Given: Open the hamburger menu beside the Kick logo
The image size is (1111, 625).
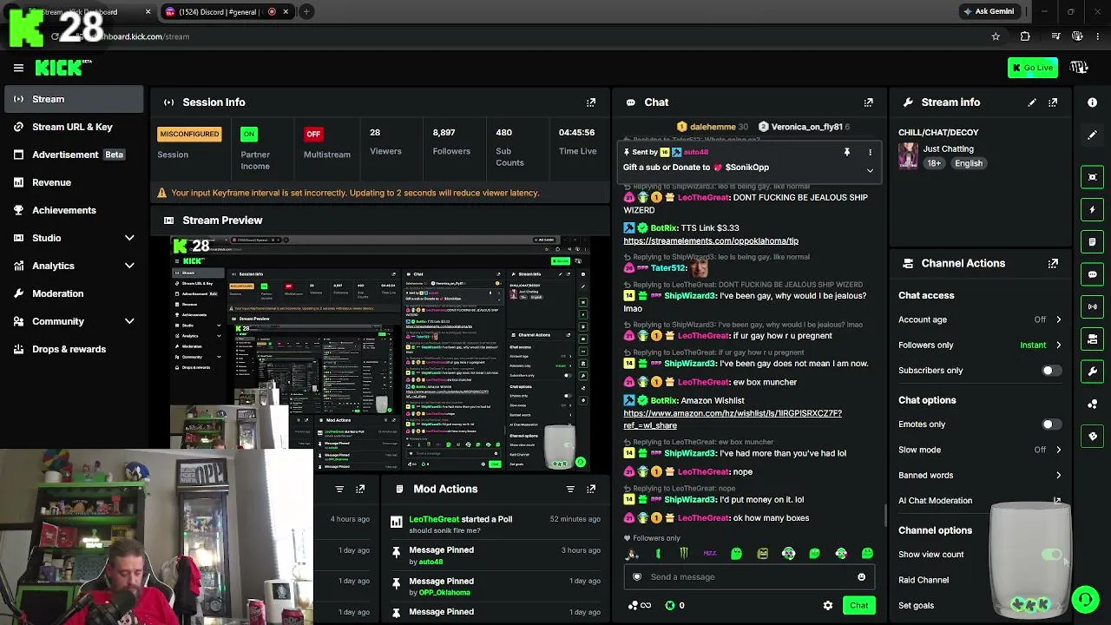Looking at the screenshot, I should point(18,68).
